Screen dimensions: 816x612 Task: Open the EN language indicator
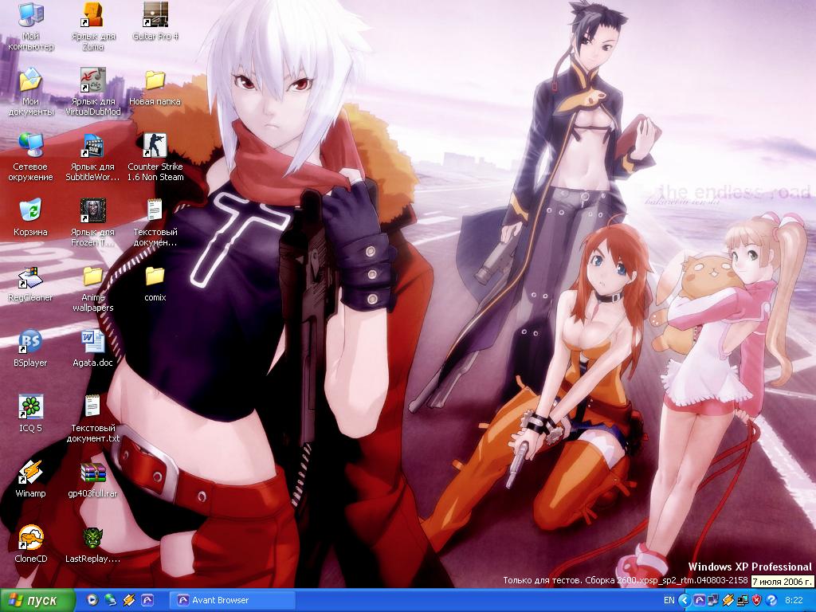click(x=669, y=601)
